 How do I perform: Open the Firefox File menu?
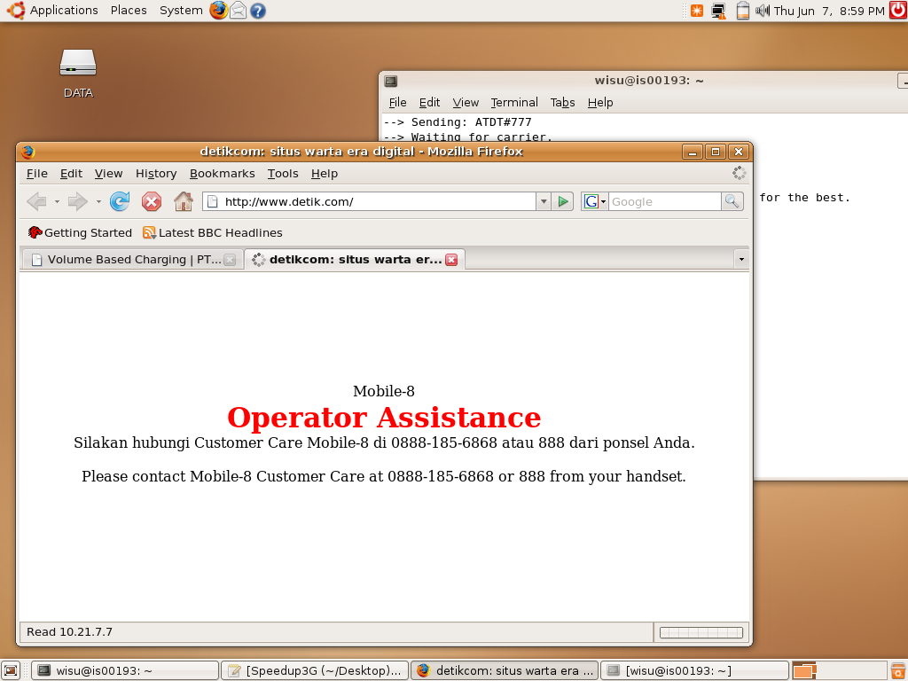(x=37, y=174)
